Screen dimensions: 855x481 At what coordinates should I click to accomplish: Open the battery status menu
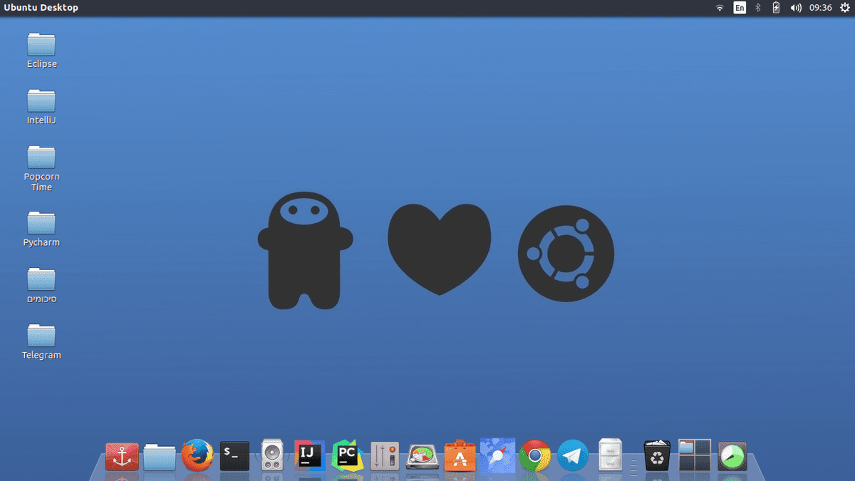(775, 8)
